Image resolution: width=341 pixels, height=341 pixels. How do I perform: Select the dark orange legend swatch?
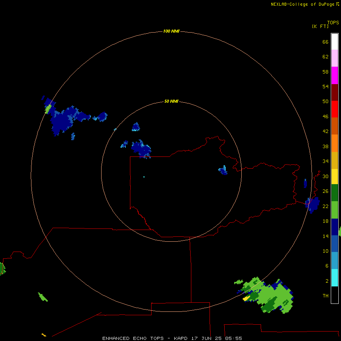click(x=335, y=126)
